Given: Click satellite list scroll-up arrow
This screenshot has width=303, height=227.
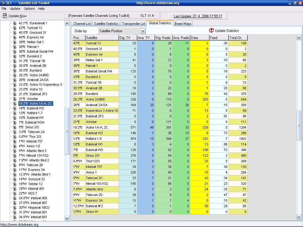Looking at the screenshot, I should 67,23.
